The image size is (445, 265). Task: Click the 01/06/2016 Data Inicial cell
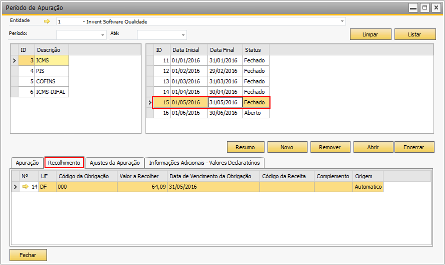[188, 113]
